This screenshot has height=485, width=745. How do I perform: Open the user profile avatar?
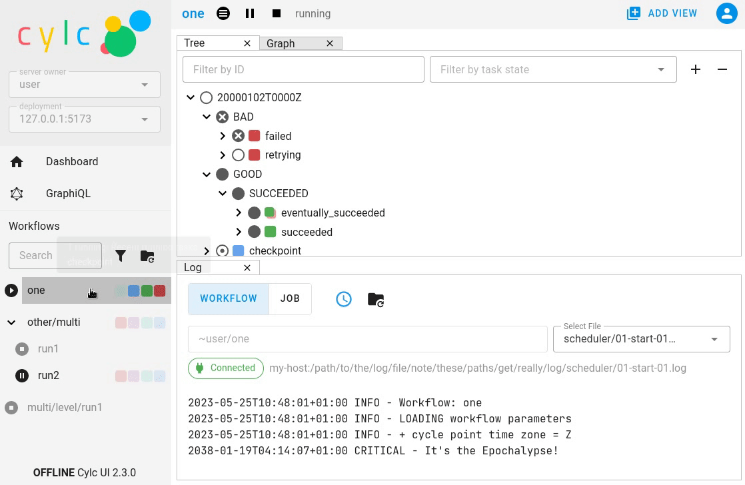(x=726, y=13)
